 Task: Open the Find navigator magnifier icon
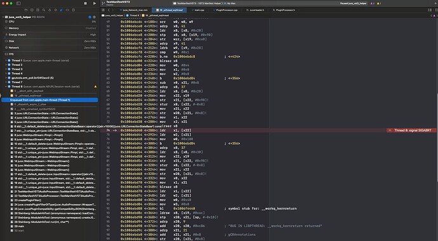[x=44, y=10]
